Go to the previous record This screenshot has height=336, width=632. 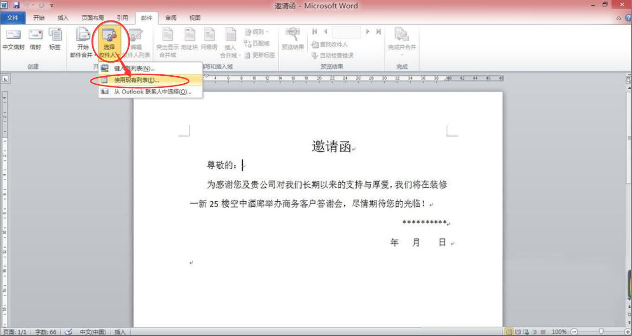point(326,32)
